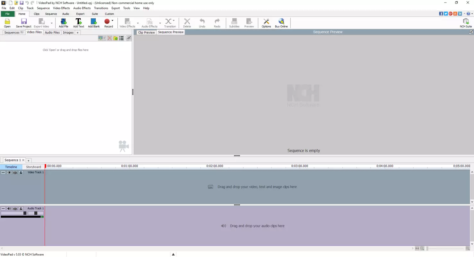Click the red X in the bin toolbar
Image resolution: width=474 pixels, height=257 pixels.
109,38
